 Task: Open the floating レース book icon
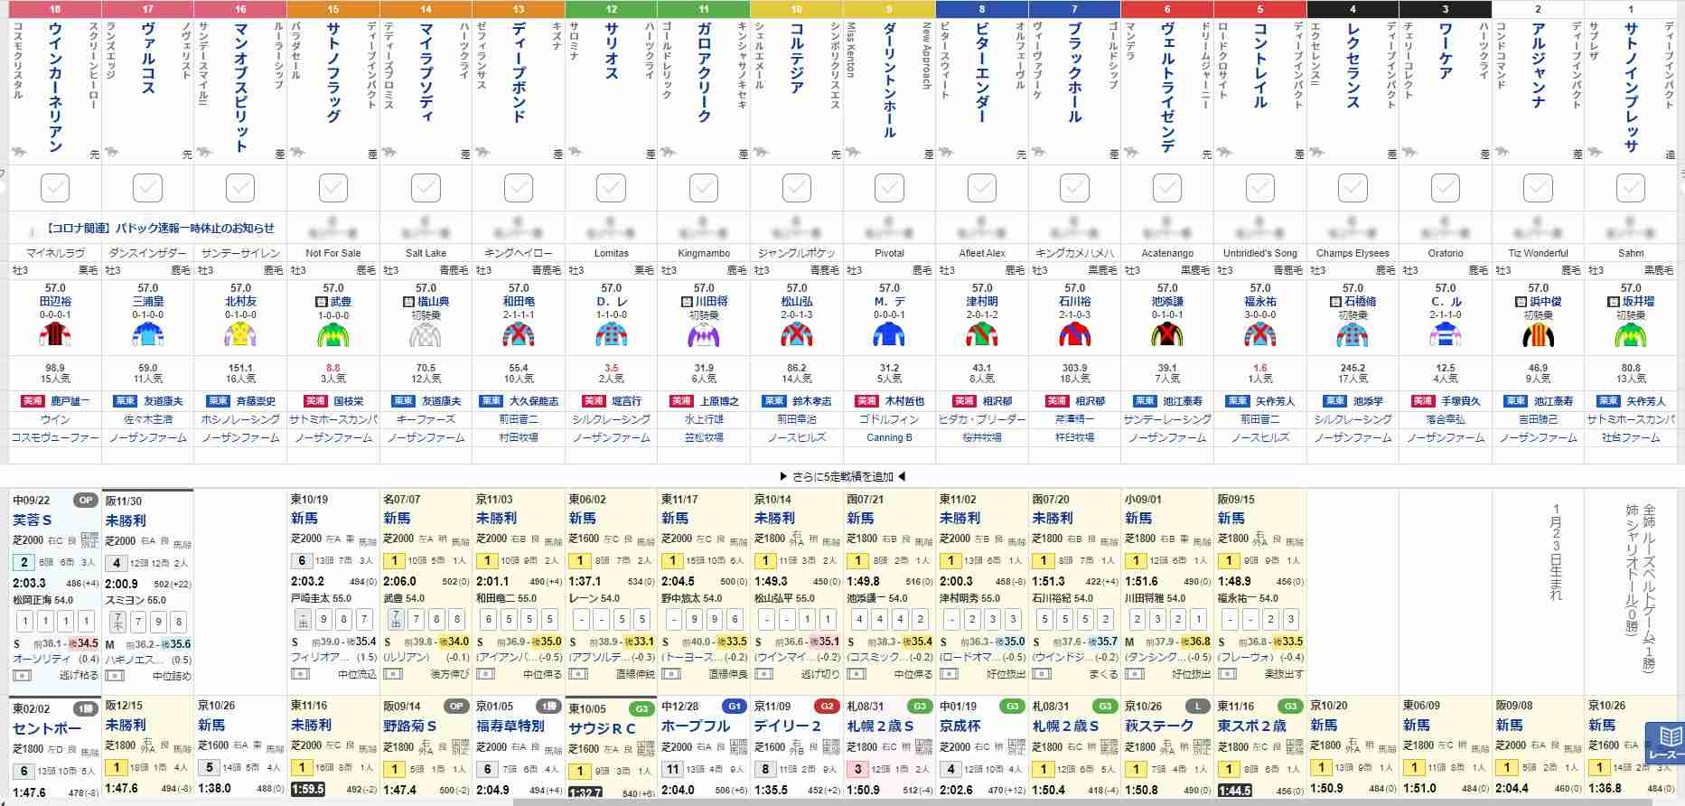[1664, 743]
